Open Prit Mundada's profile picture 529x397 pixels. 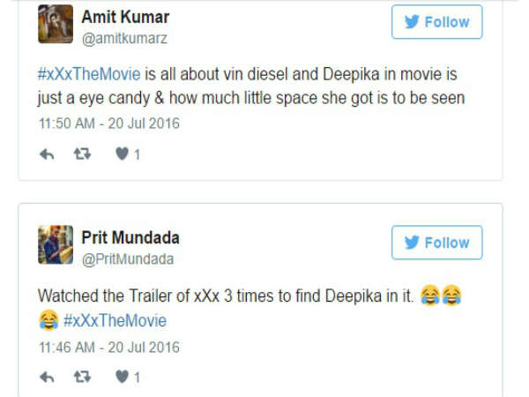(55, 245)
